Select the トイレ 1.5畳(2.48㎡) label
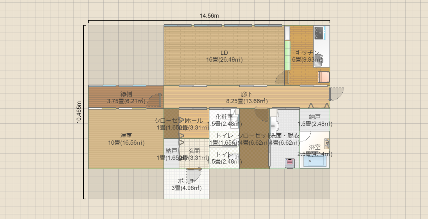The width and height of the screenshot is (428, 219). coord(224,158)
